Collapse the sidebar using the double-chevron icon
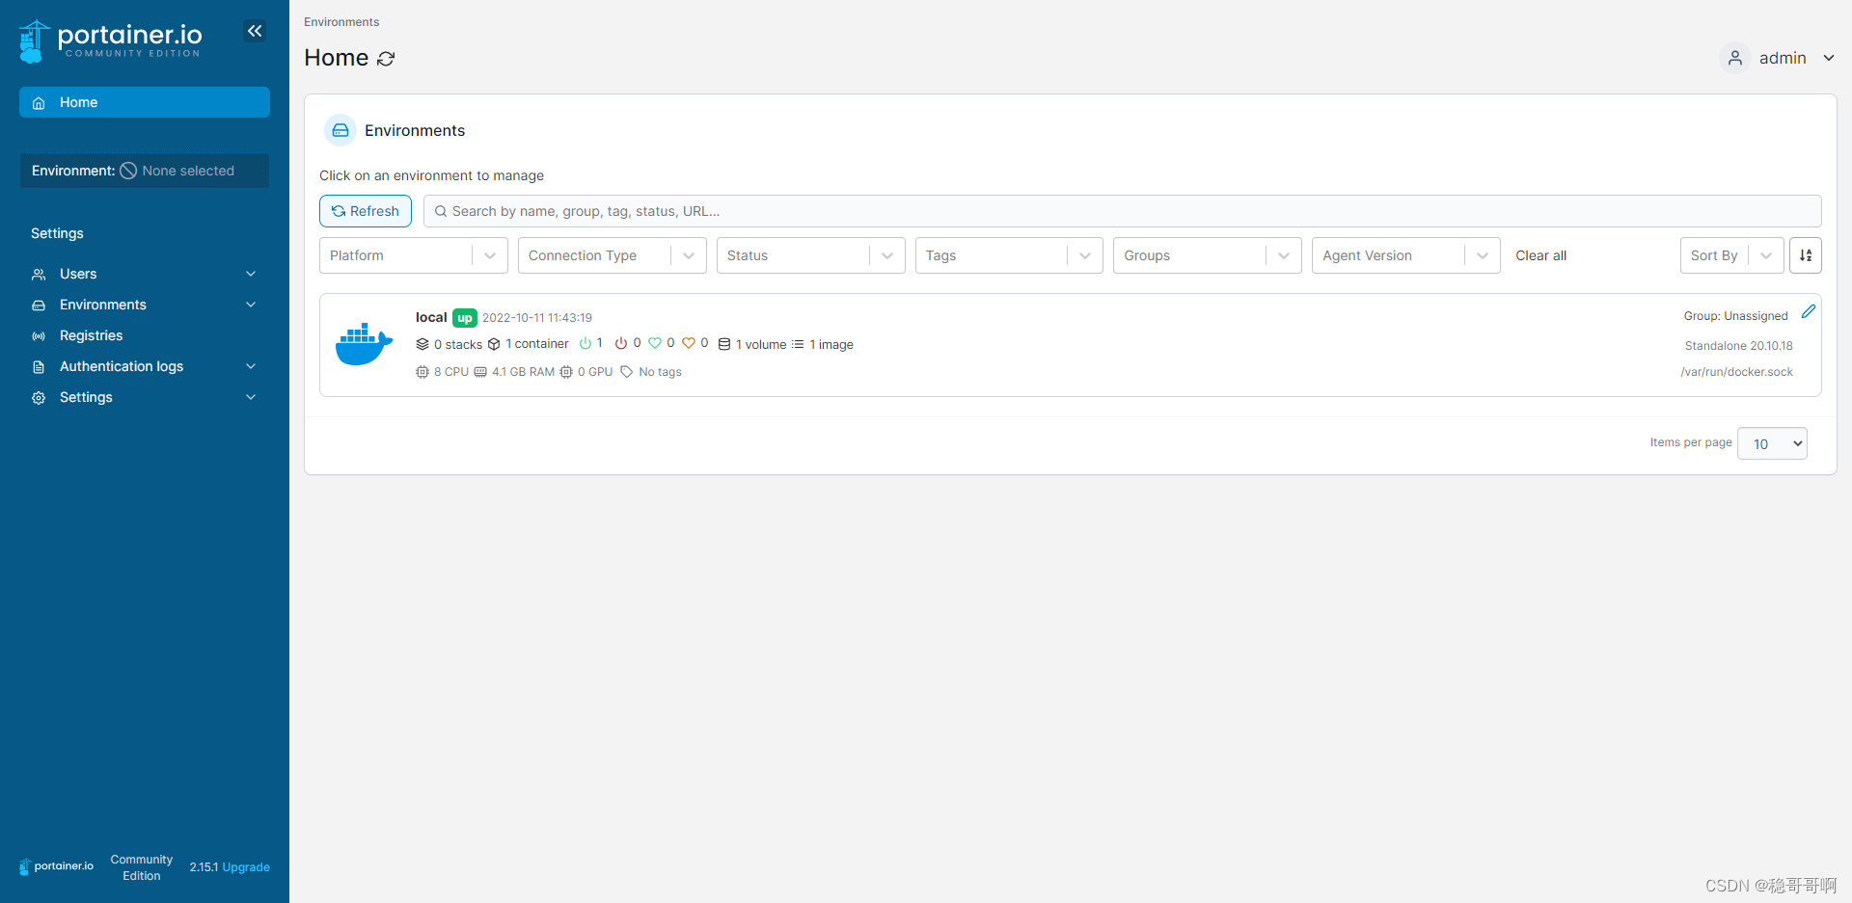Image resolution: width=1852 pixels, height=903 pixels. tap(255, 31)
